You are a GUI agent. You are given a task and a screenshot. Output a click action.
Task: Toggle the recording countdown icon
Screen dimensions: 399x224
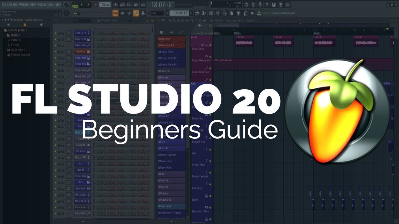pyautogui.click(x=129, y=5)
